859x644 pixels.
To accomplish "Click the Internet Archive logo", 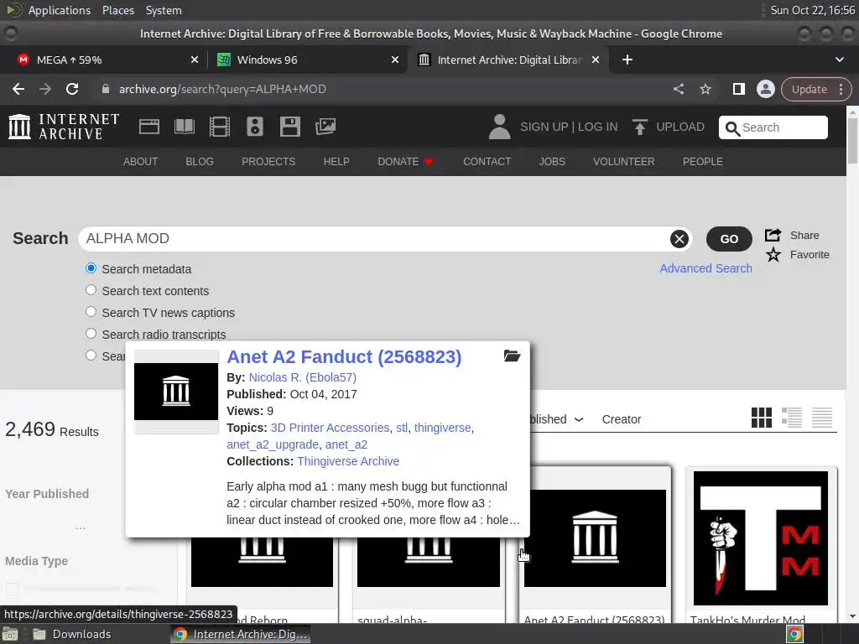I will pos(64,127).
